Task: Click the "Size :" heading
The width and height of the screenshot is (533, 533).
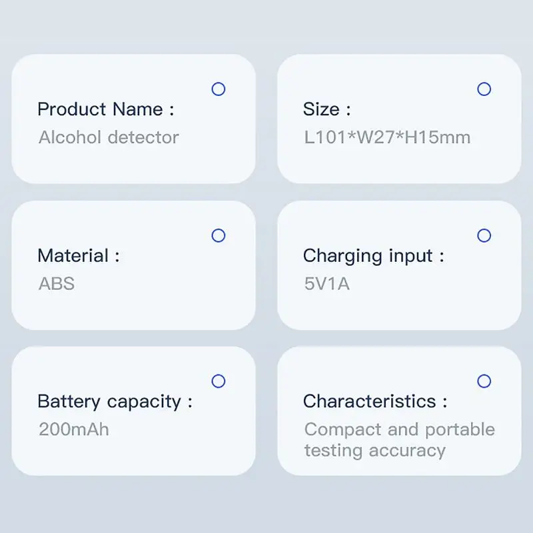Action: pyautogui.click(x=326, y=109)
